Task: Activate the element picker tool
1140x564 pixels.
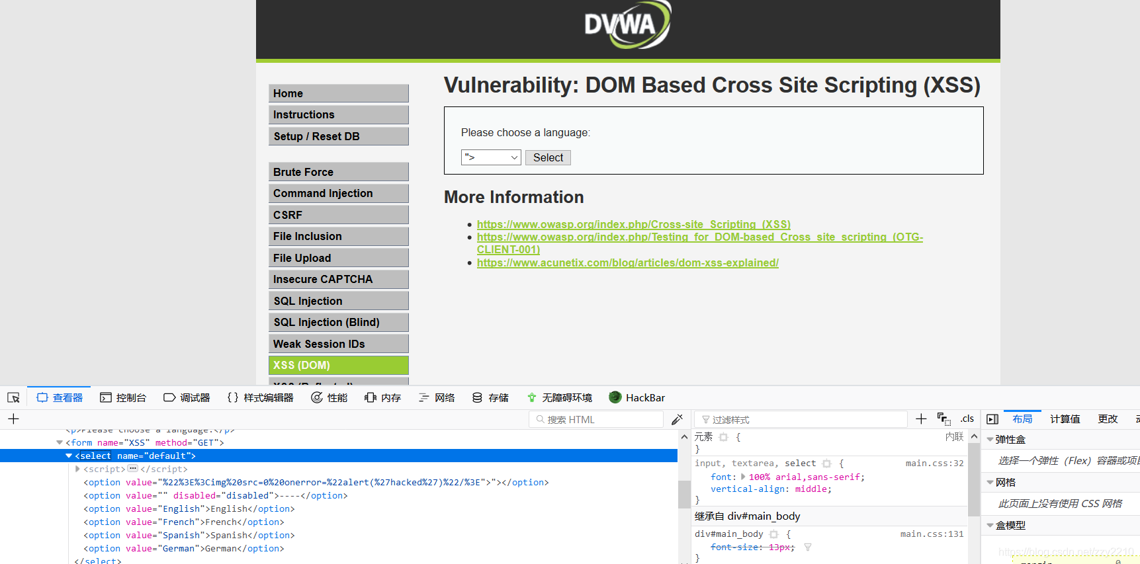Action: (x=13, y=397)
